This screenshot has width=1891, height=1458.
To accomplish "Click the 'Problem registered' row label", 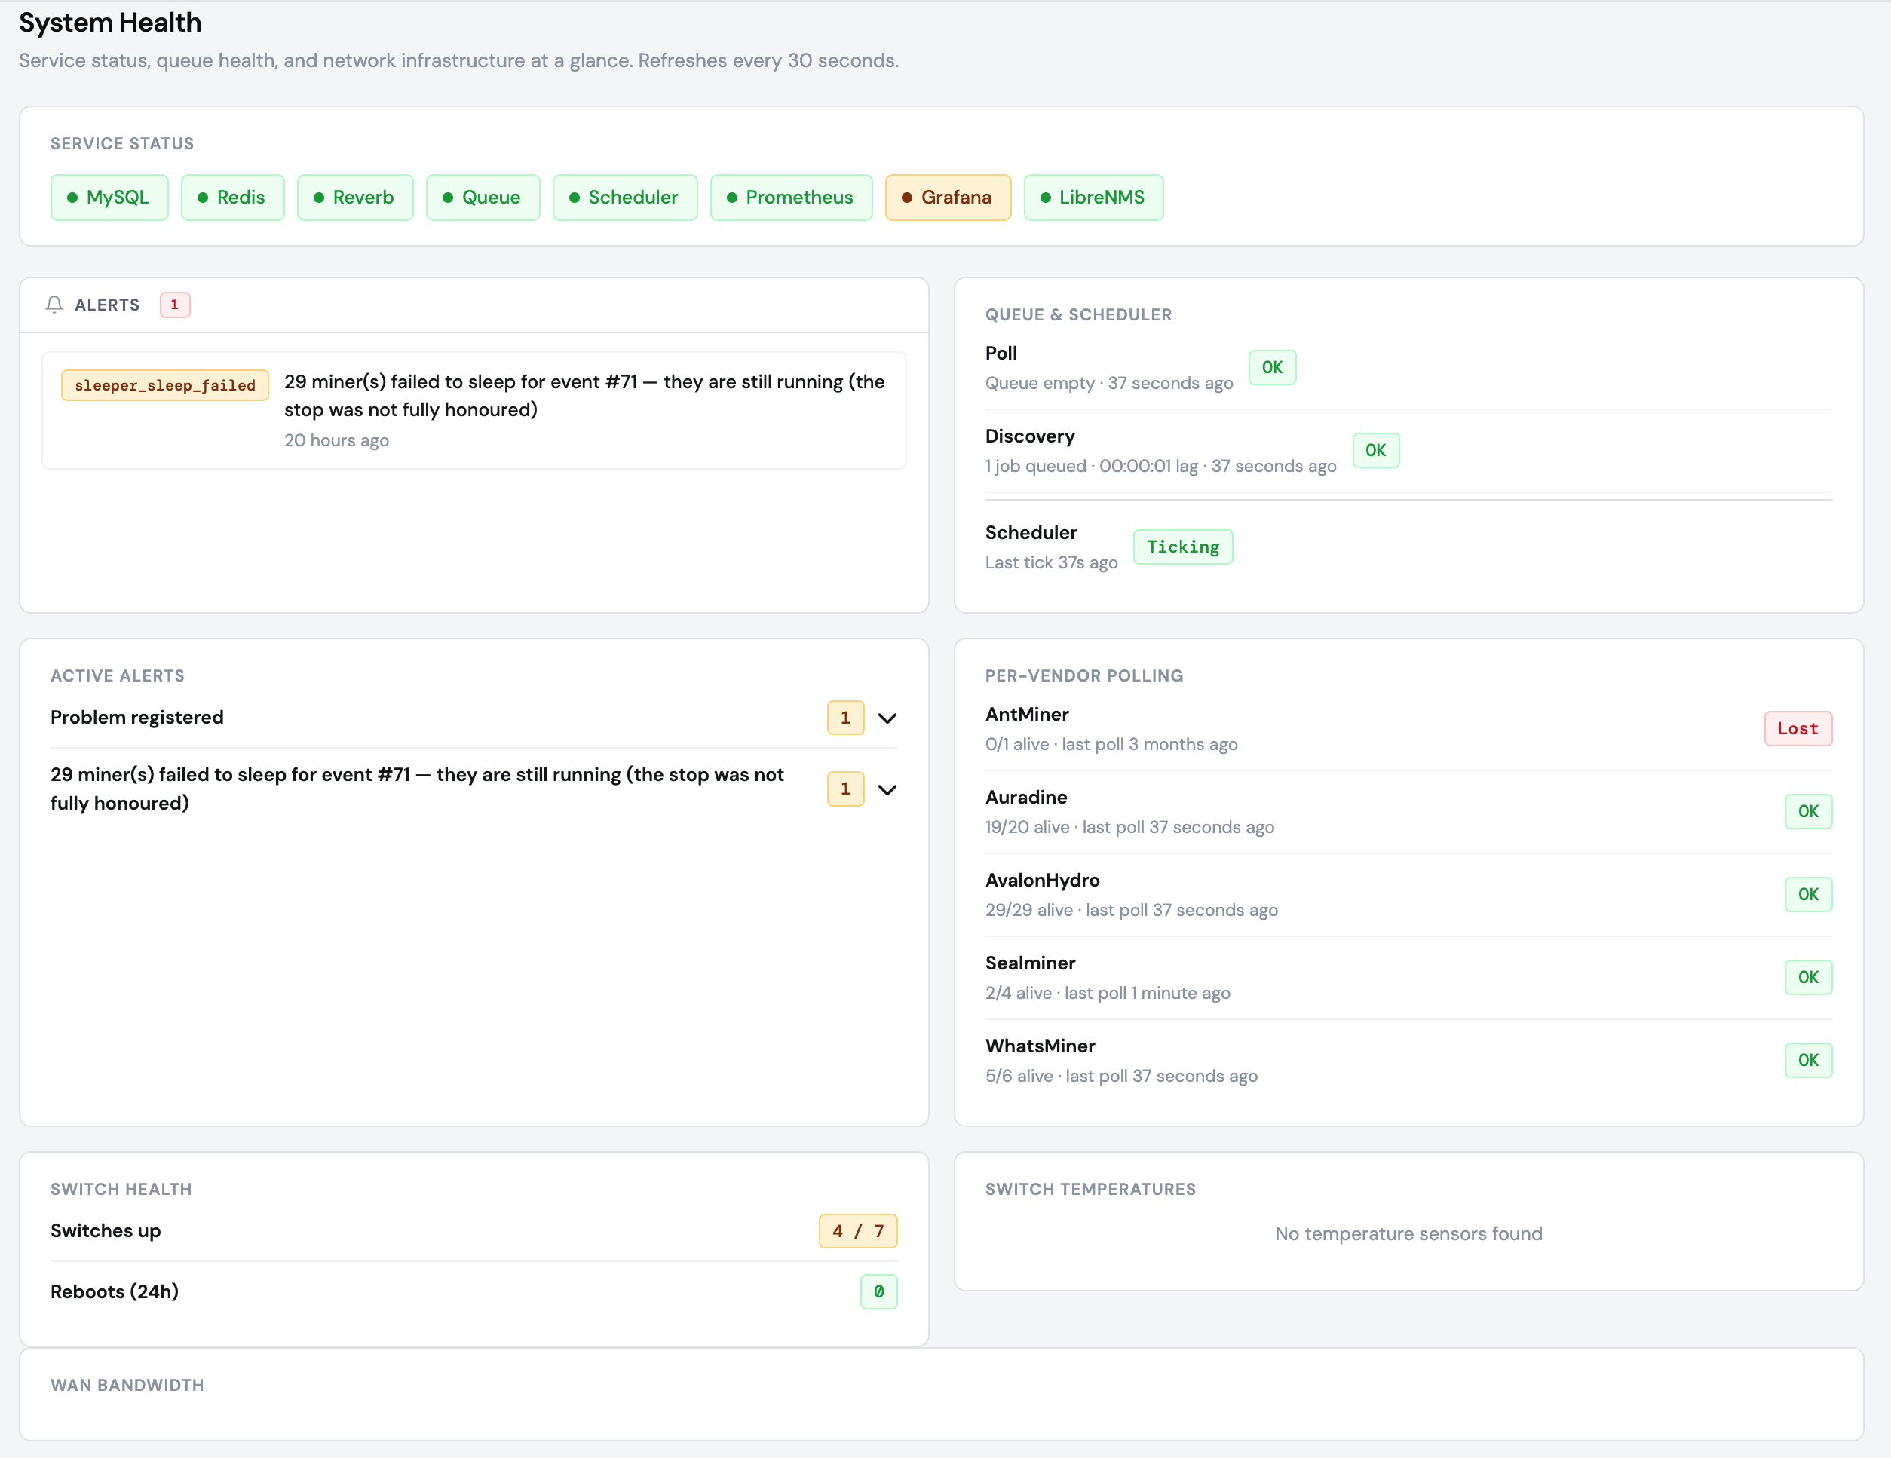I will pyautogui.click(x=136, y=718).
